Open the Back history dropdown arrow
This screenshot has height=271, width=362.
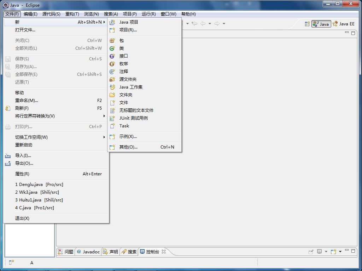pos(210,24)
